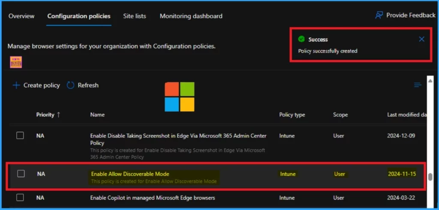Click the Scope column header

pyautogui.click(x=340, y=115)
